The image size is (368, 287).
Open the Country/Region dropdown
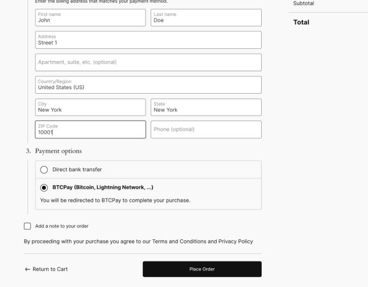(x=148, y=84)
